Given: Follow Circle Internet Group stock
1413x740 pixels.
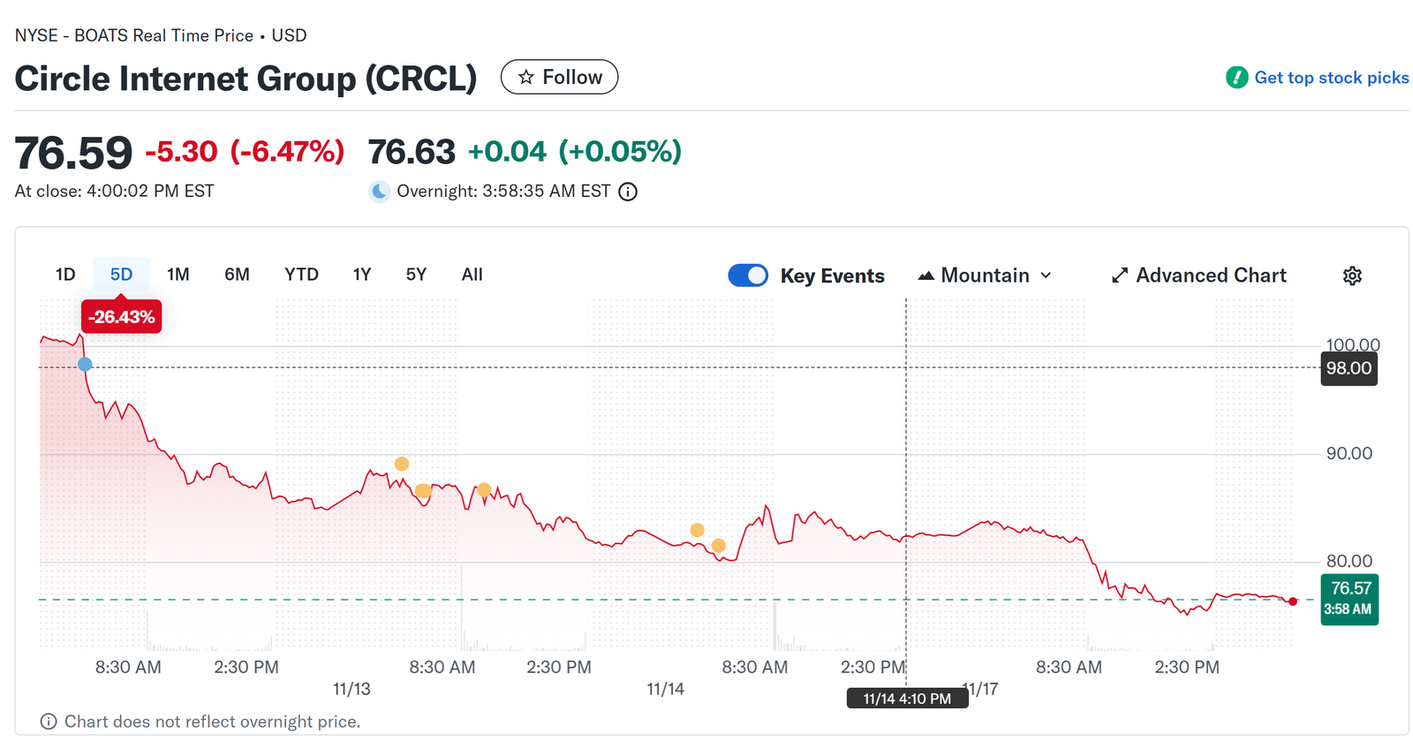Looking at the screenshot, I should 559,78.
